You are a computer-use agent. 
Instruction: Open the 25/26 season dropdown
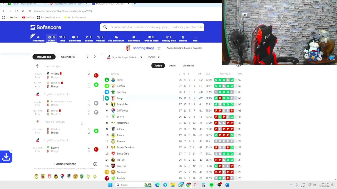coord(153,57)
